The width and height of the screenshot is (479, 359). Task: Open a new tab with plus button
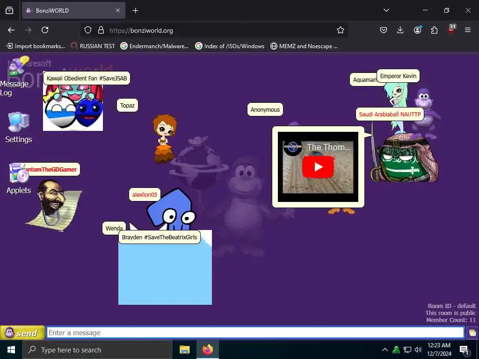pyautogui.click(x=135, y=11)
